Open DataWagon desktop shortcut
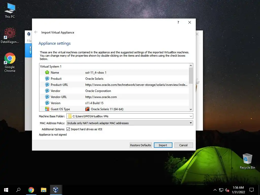This screenshot has width=260, height=195. (x=10, y=36)
